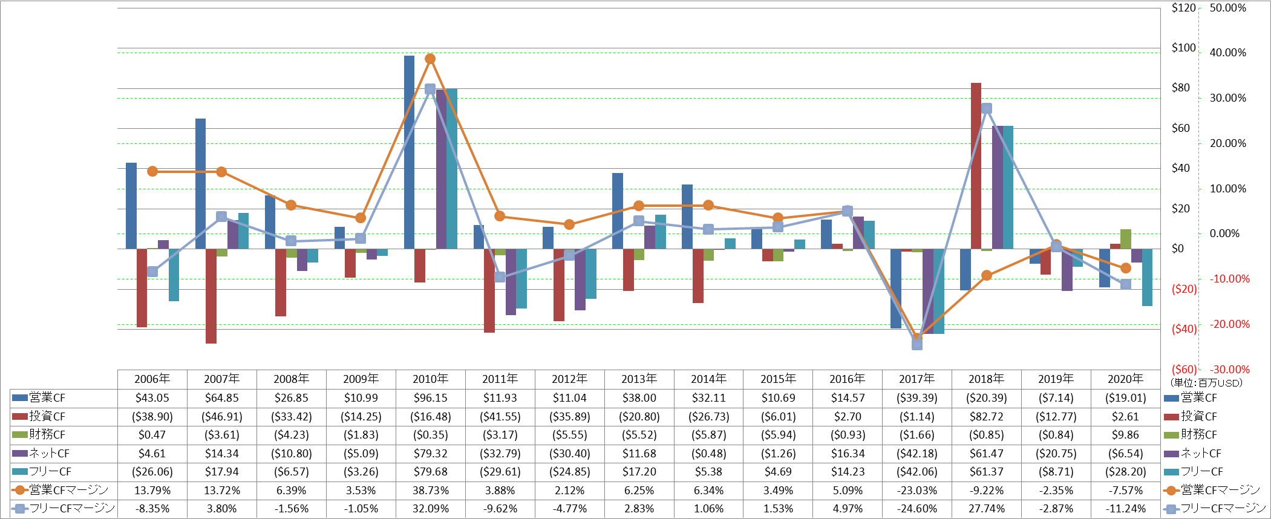
Task: Click the tall red 投資CF bar for 2018
Action: pyautogui.click(x=976, y=166)
